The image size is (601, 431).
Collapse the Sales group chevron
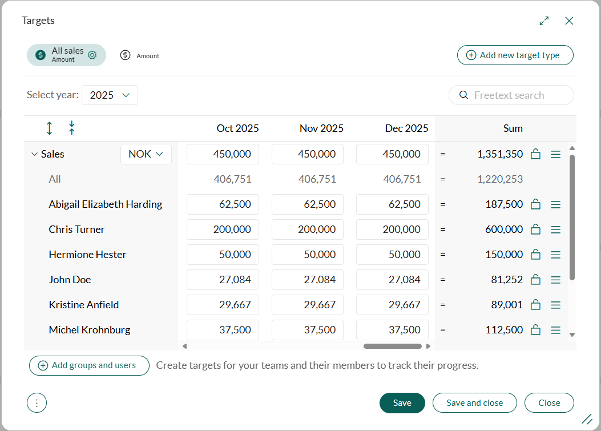(x=34, y=154)
